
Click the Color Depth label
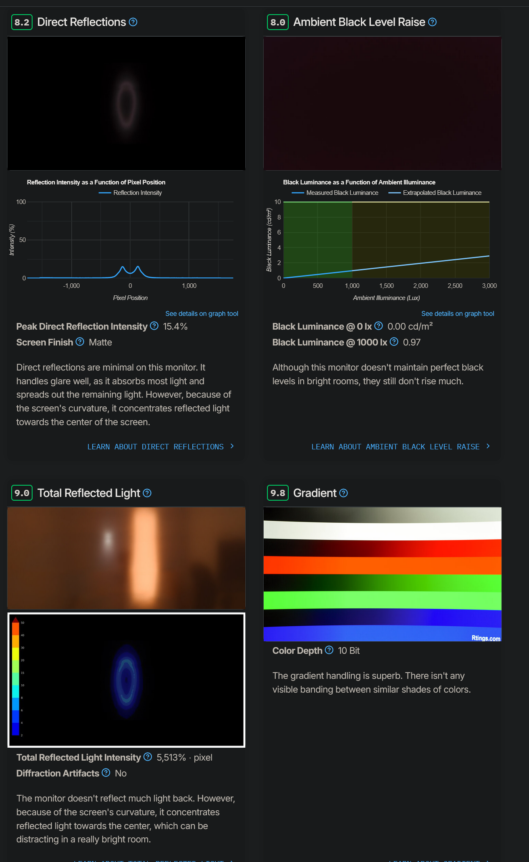click(x=297, y=650)
